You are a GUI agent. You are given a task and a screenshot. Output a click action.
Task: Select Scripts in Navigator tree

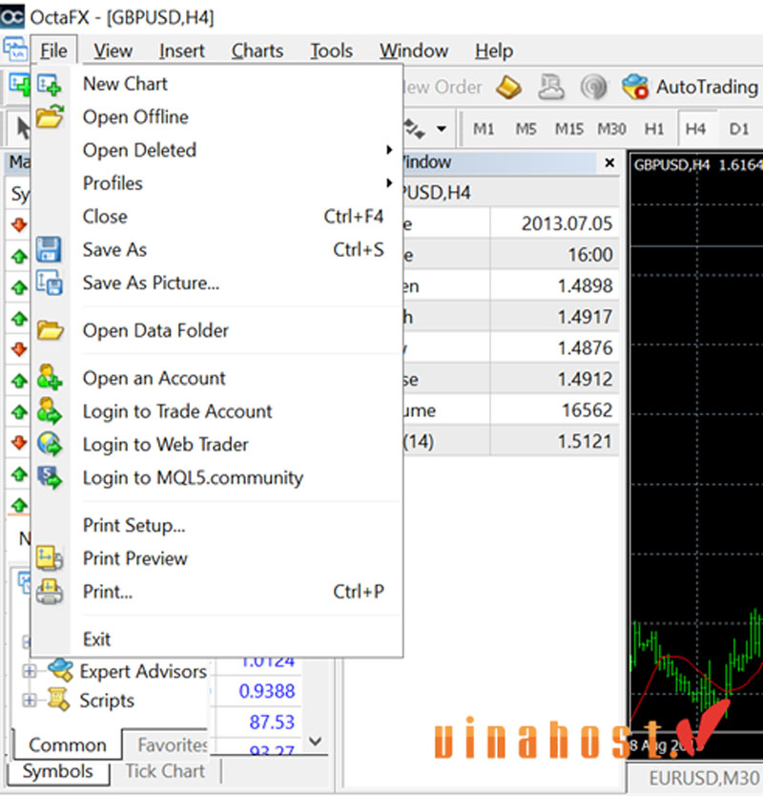(x=107, y=701)
